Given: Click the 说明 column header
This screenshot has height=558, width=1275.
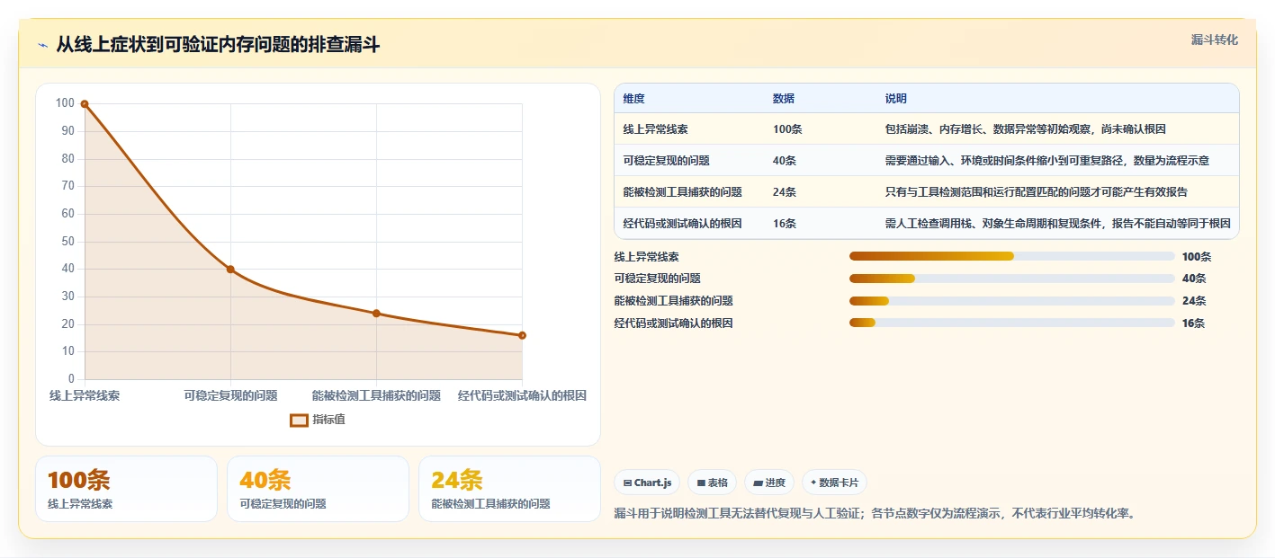Looking at the screenshot, I should coord(896,99).
